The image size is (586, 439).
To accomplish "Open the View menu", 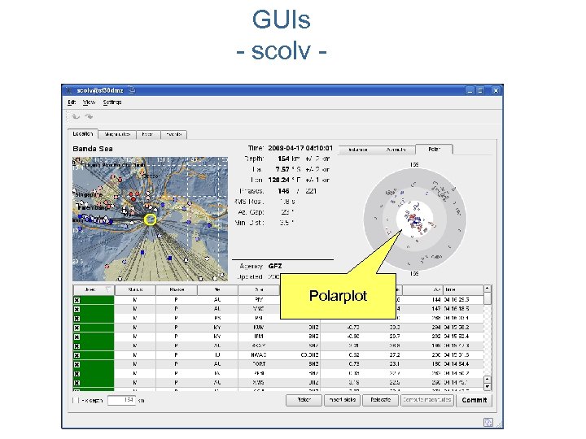I will [x=89, y=102].
